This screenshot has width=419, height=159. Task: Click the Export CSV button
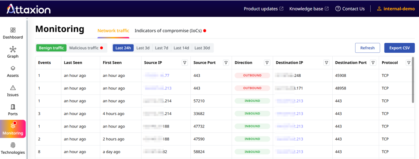pyautogui.click(x=399, y=48)
